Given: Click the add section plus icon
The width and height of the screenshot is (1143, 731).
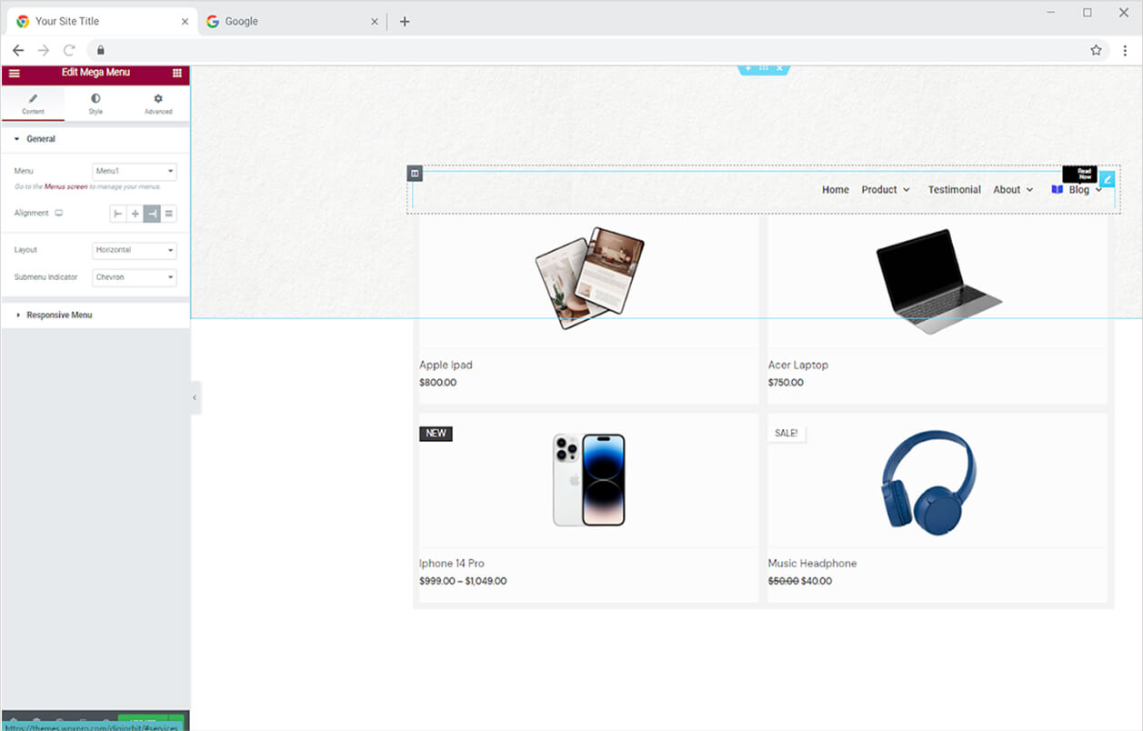Looking at the screenshot, I should tap(748, 69).
